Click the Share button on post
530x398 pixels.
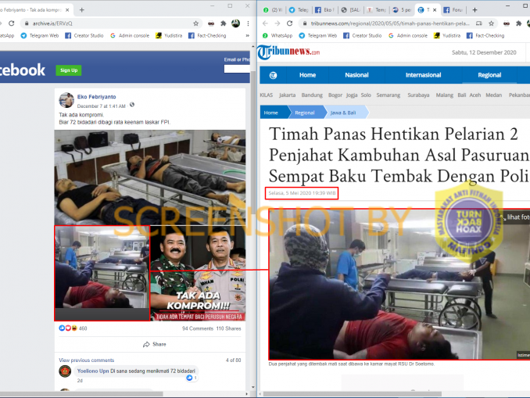point(155,344)
